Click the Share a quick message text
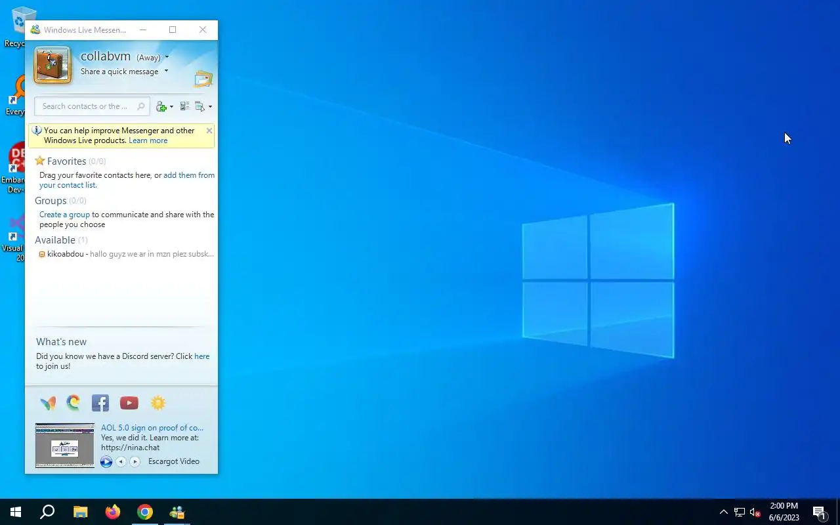Viewport: 840px width, 525px height. click(119, 72)
